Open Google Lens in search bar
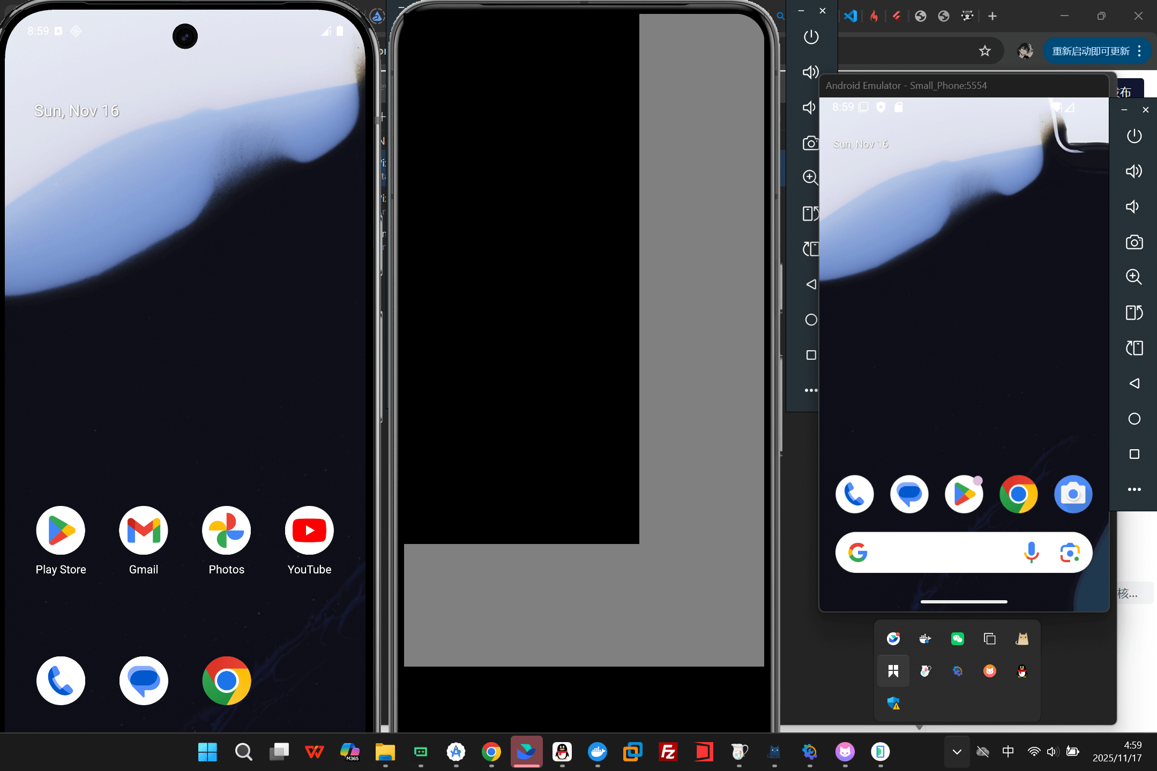This screenshot has width=1157, height=771. click(1070, 553)
